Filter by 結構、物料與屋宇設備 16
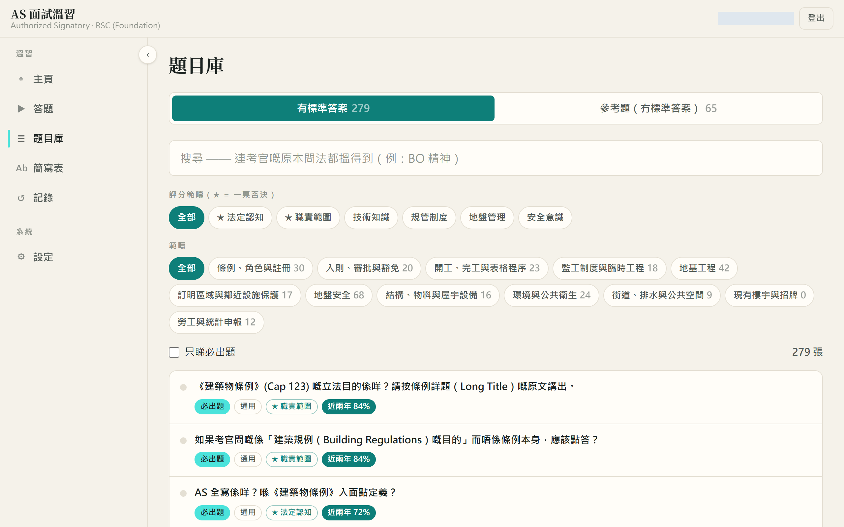 pos(438,295)
